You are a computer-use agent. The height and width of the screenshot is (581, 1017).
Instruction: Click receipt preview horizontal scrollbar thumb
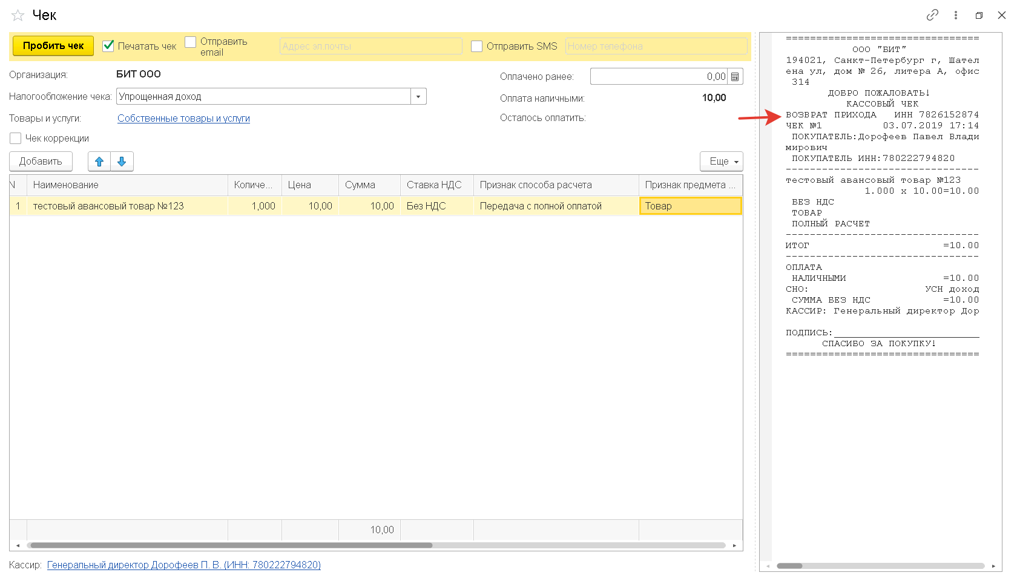coord(789,566)
